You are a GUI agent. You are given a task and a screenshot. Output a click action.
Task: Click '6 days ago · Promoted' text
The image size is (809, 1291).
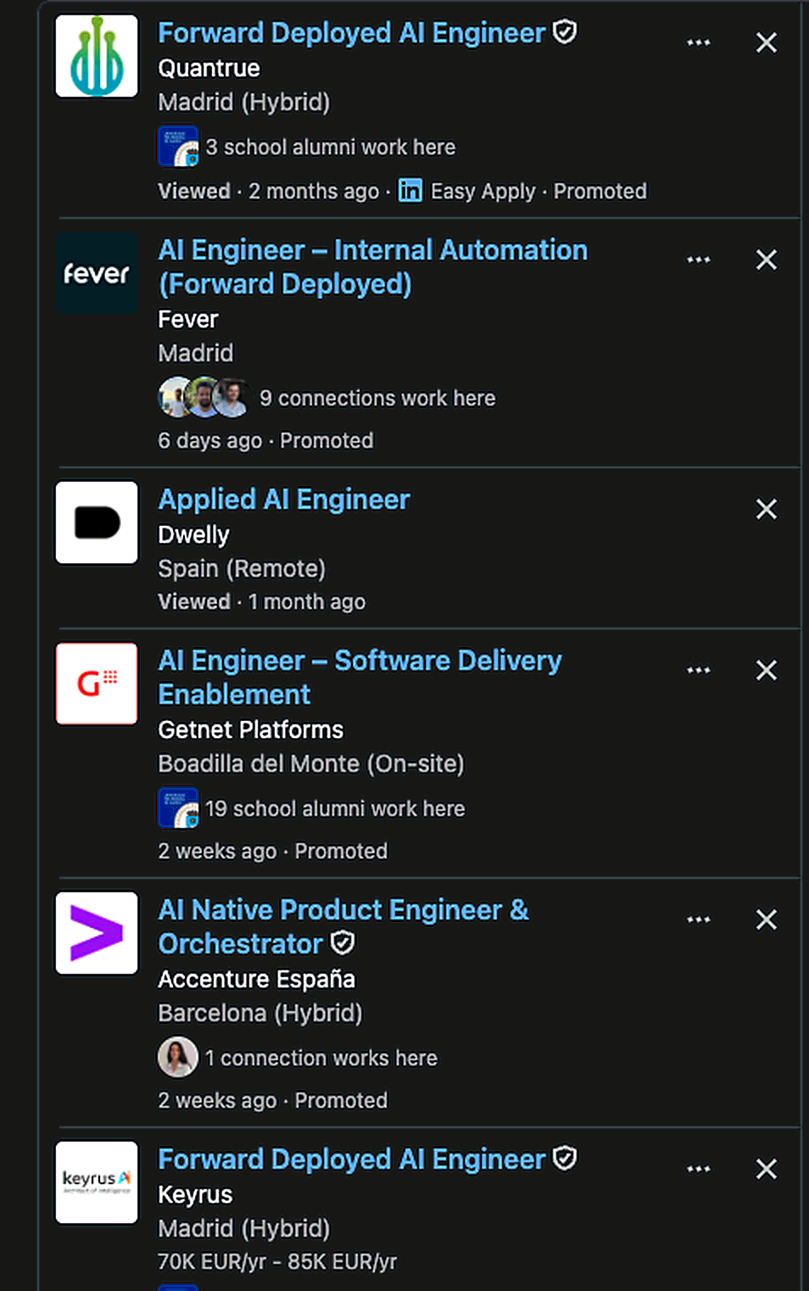point(265,440)
